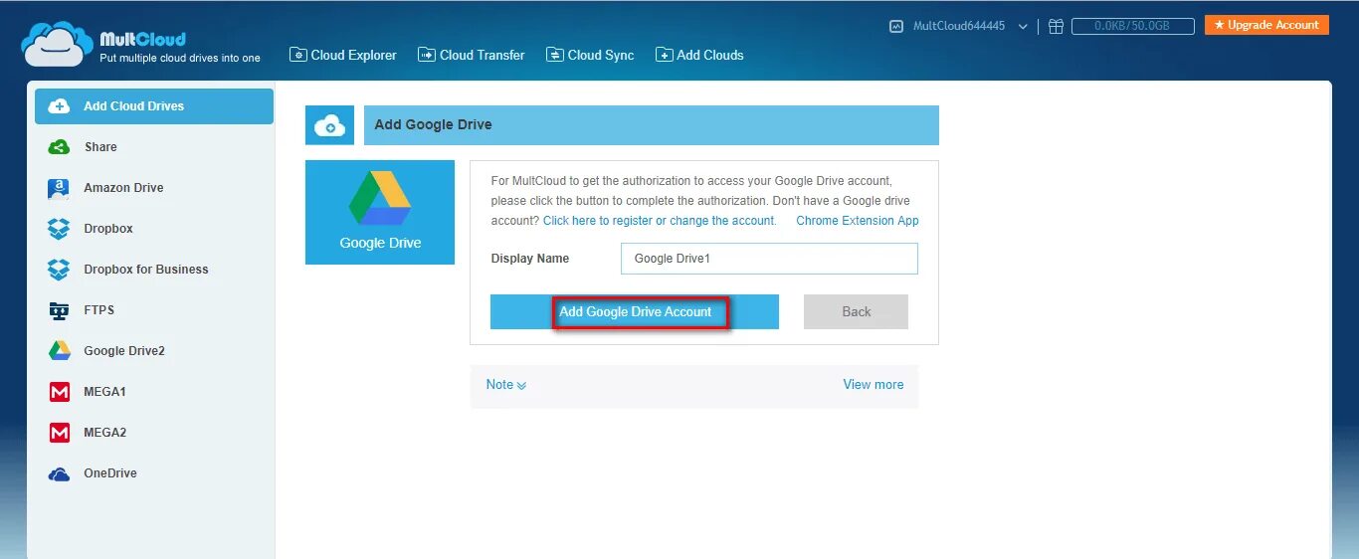Click the Cloud Sync icon
This screenshot has height=559, width=1359.
point(555,55)
